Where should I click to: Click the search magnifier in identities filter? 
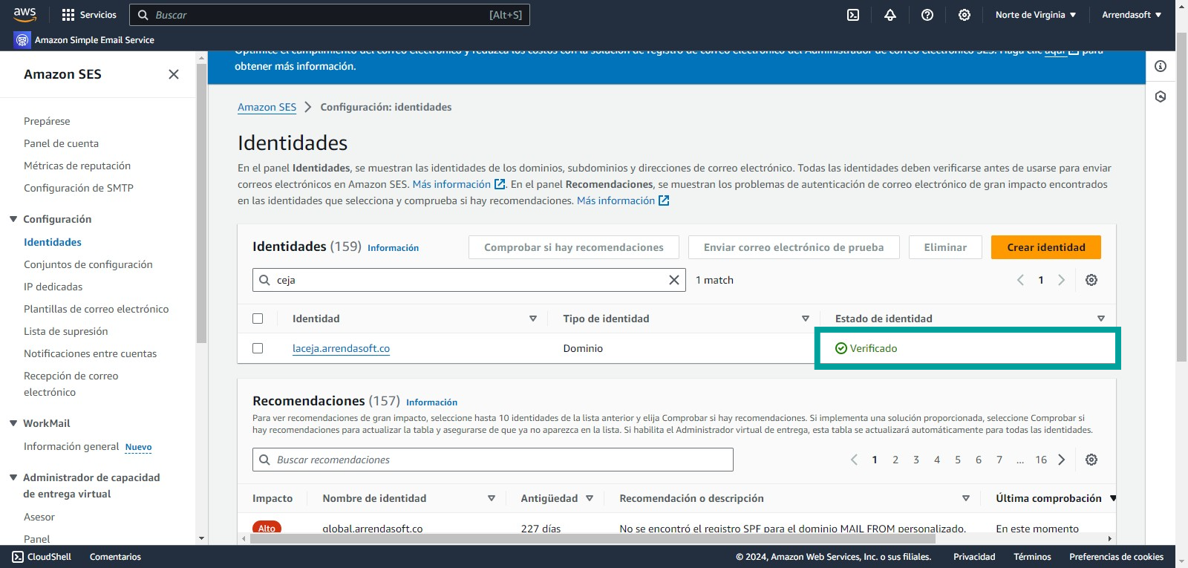pyautogui.click(x=264, y=280)
